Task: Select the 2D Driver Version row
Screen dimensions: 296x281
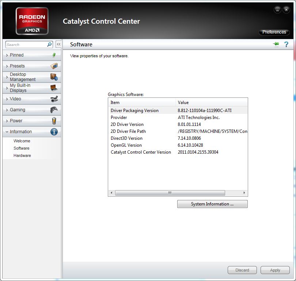Action: point(178,124)
